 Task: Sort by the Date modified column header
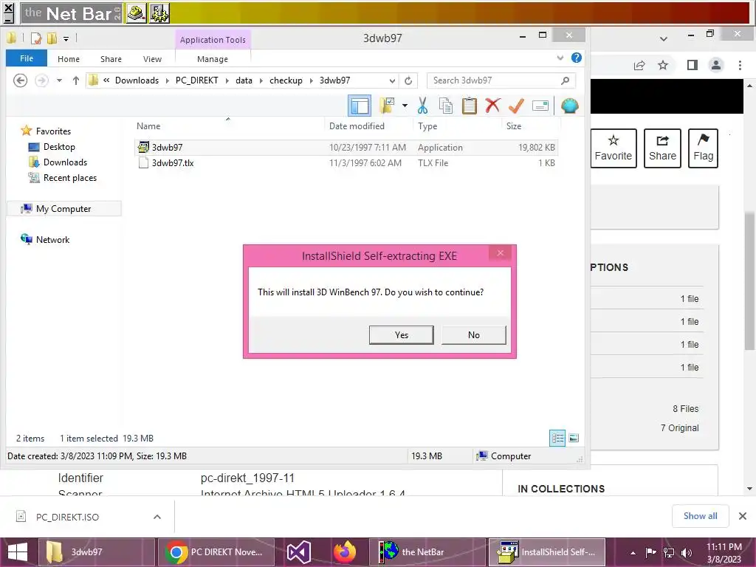click(x=369, y=126)
